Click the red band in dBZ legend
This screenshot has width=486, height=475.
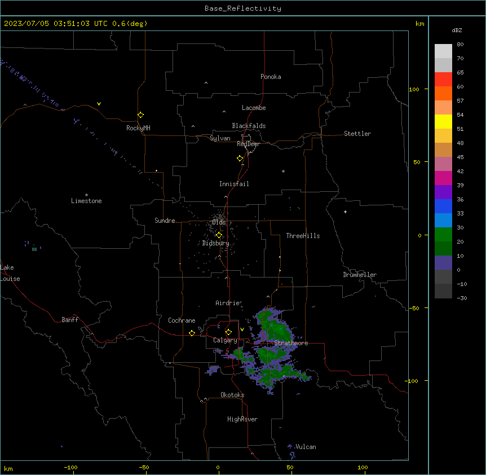443,80
